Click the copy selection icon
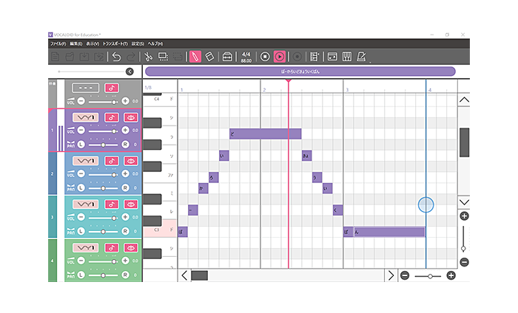 click(163, 57)
